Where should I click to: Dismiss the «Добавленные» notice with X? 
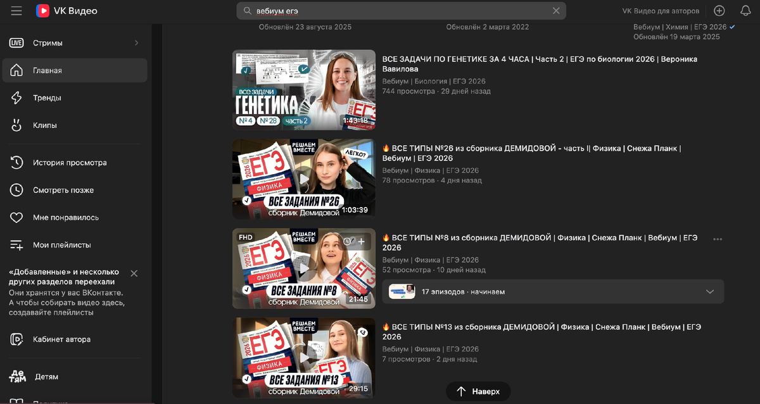[134, 274]
